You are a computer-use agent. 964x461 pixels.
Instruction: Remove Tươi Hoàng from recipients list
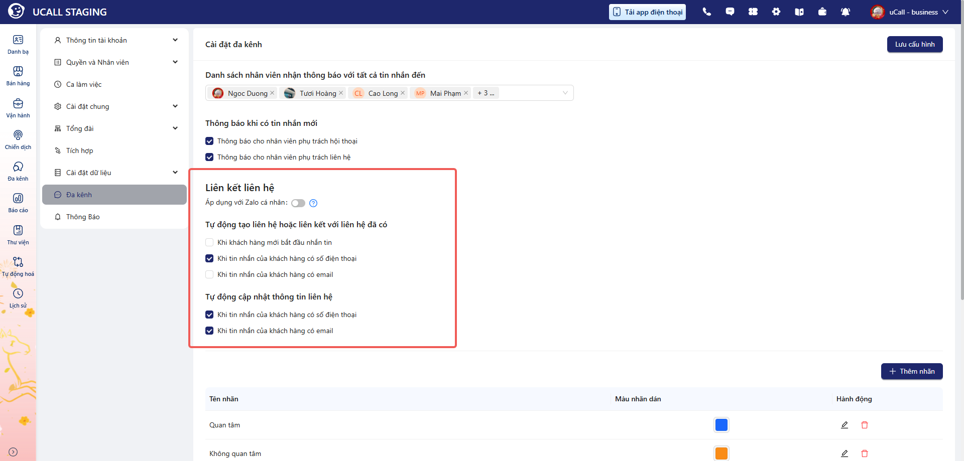tap(341, 93)
